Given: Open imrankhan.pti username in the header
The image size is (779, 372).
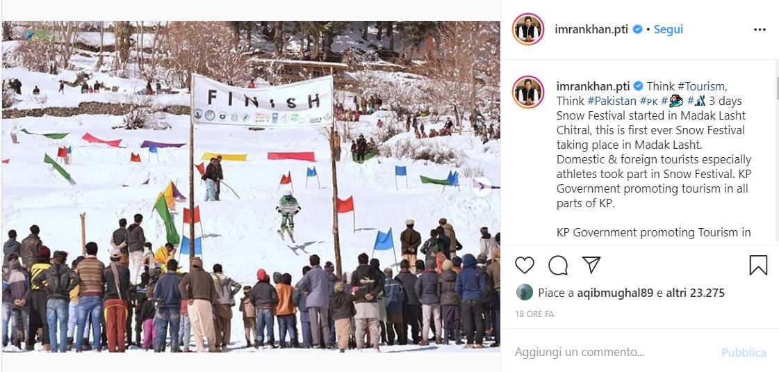Looking at the screenshot, I should pos(591,30).
